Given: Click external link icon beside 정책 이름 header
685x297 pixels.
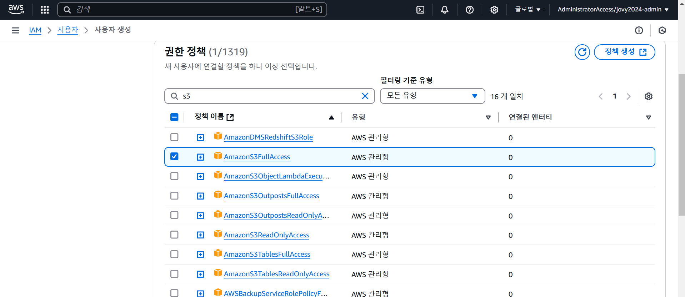Looking at the screenshot, I should pos(230,117).
